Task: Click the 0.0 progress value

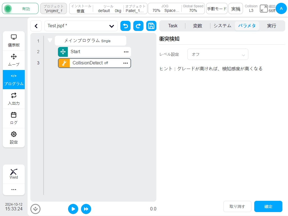Action: click(x=153, y=209)
